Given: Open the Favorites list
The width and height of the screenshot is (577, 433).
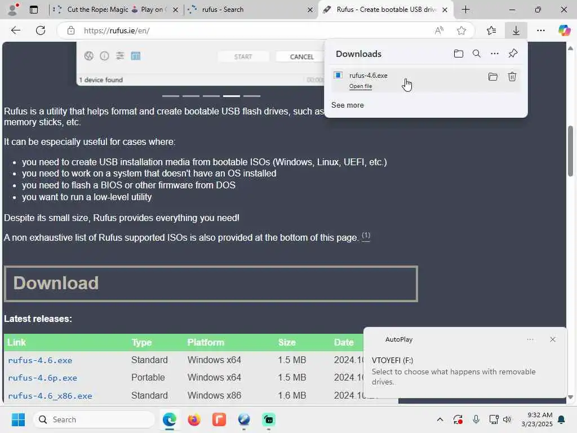Looking at the screenshot, I should [491, 30].
